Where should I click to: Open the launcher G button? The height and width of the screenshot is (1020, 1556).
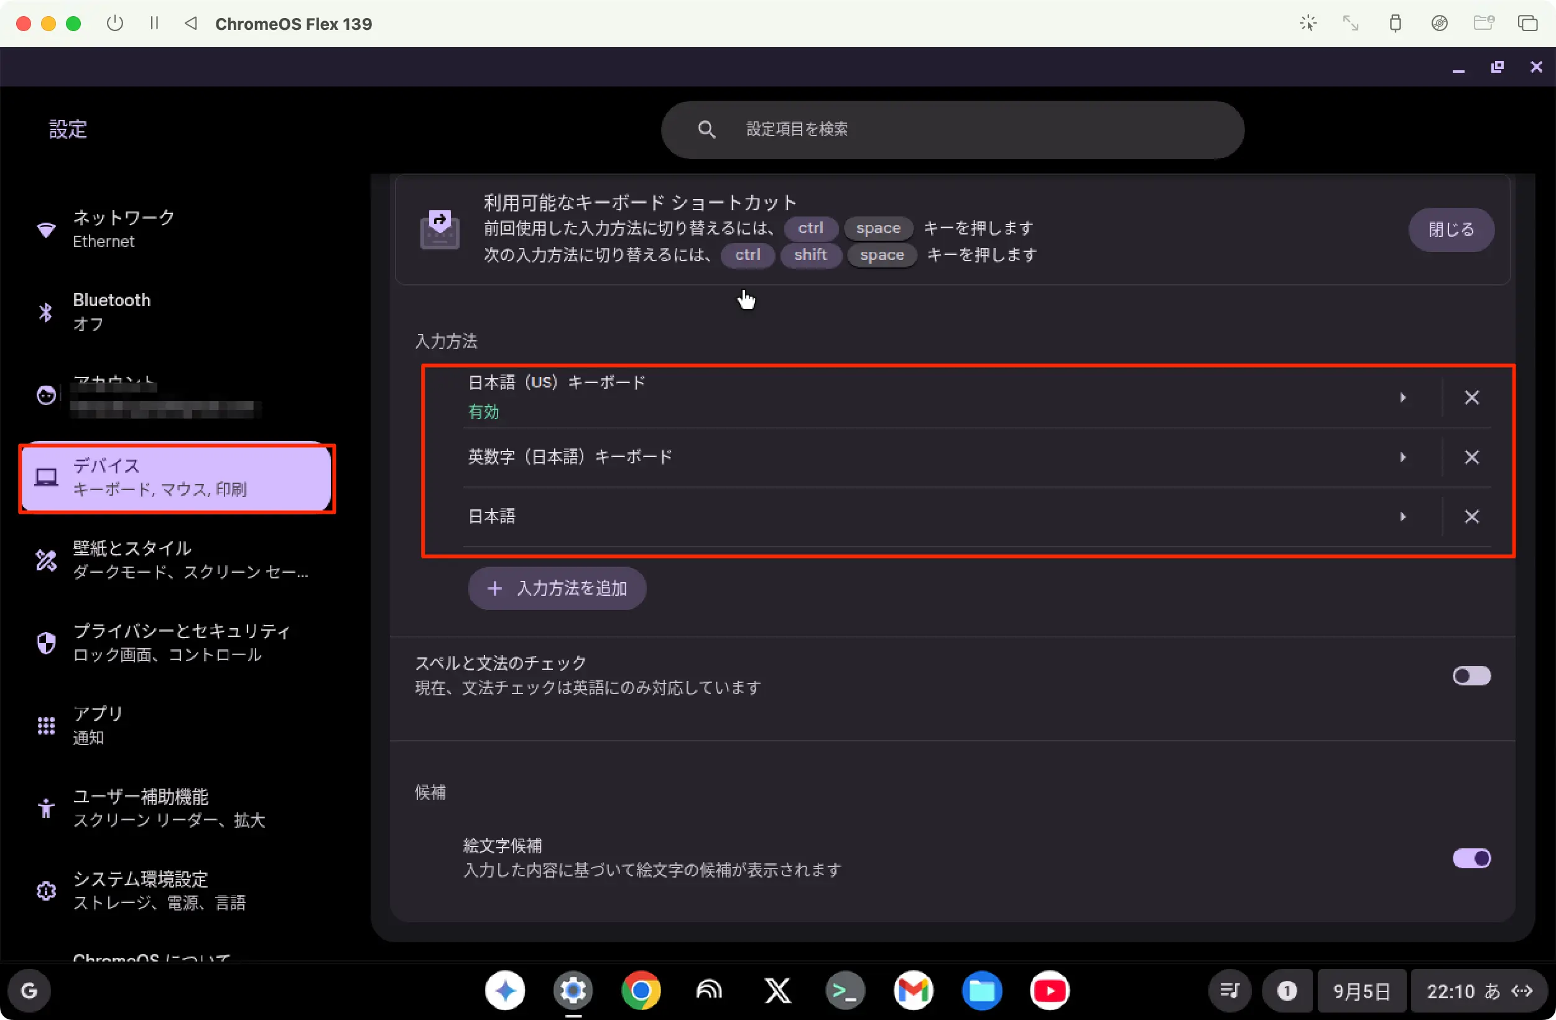[29, 991]
